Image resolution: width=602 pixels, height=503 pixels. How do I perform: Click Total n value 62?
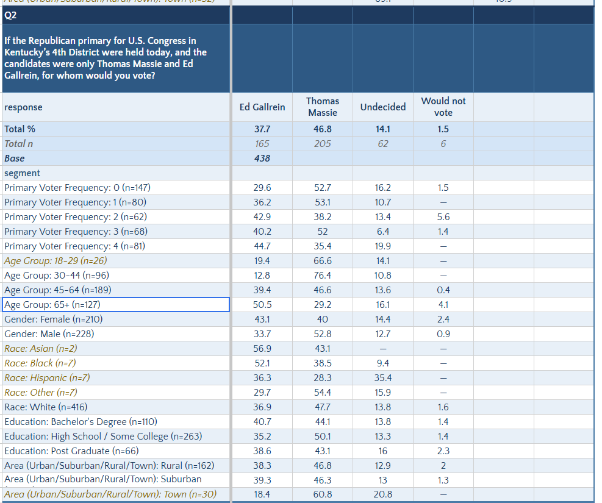point(383,144)
